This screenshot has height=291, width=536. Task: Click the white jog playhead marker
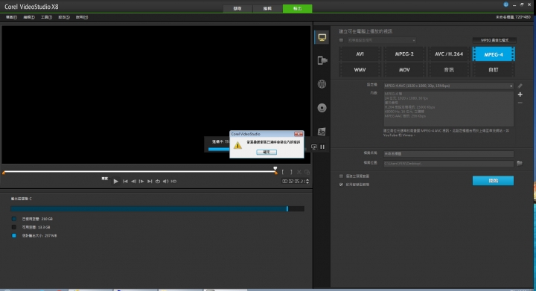[275, 168]
